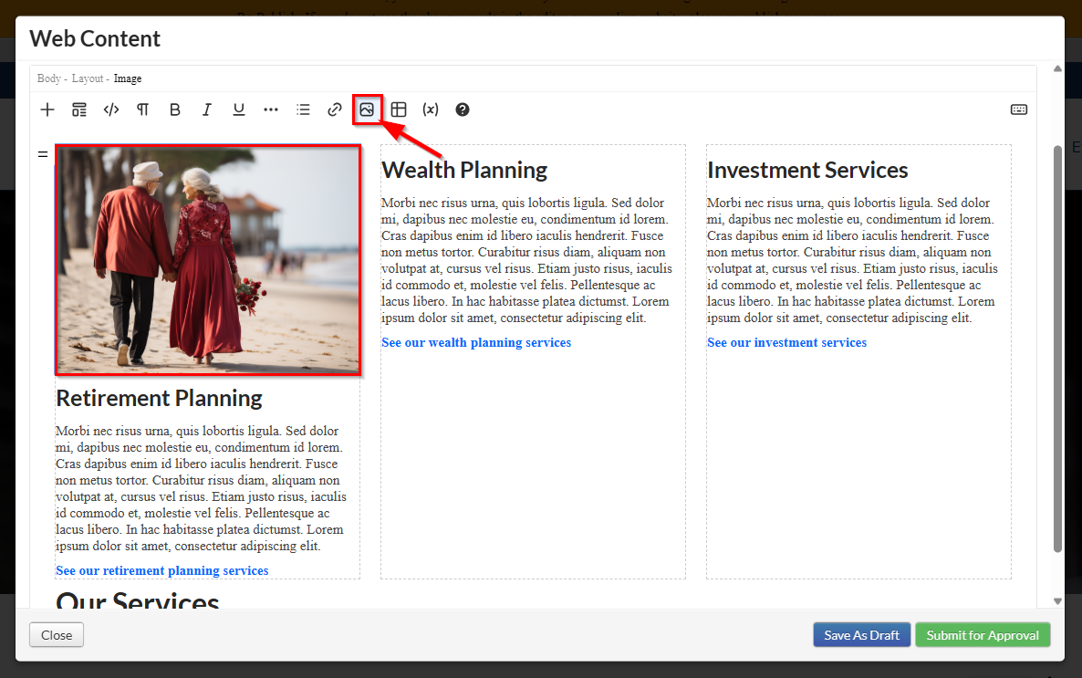The image size is (1082, 678).
Task: Click the Retirement Planning heading
Action: [159, 399]
